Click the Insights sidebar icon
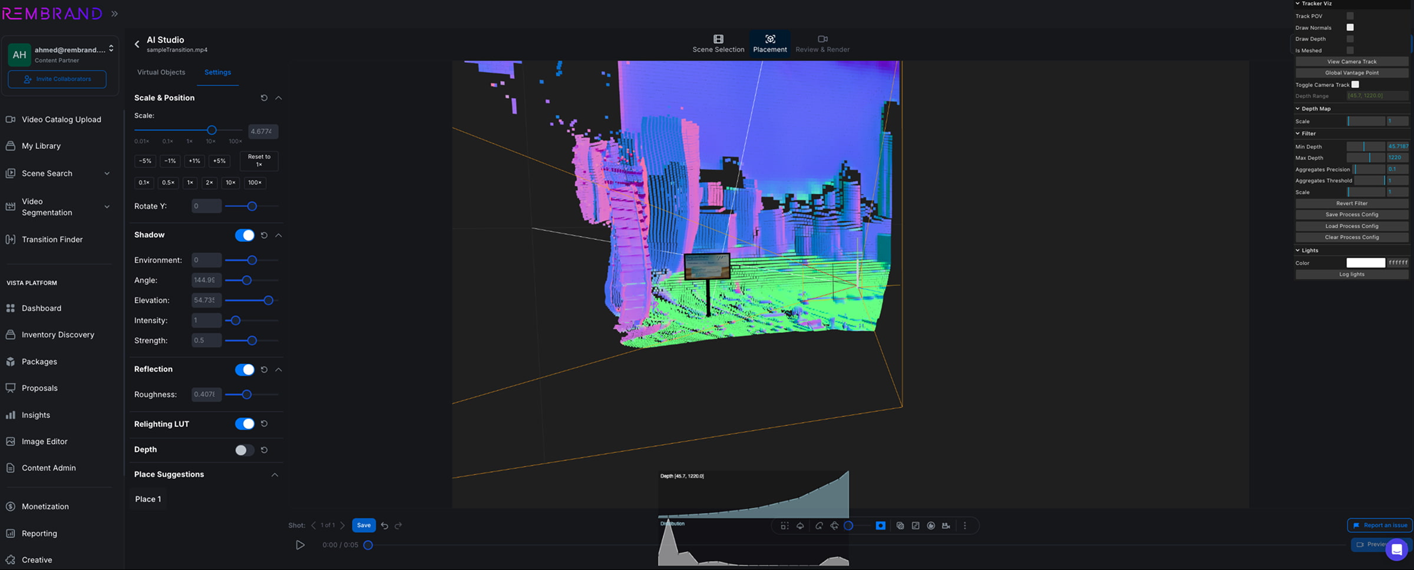 [x=11, y=415]
